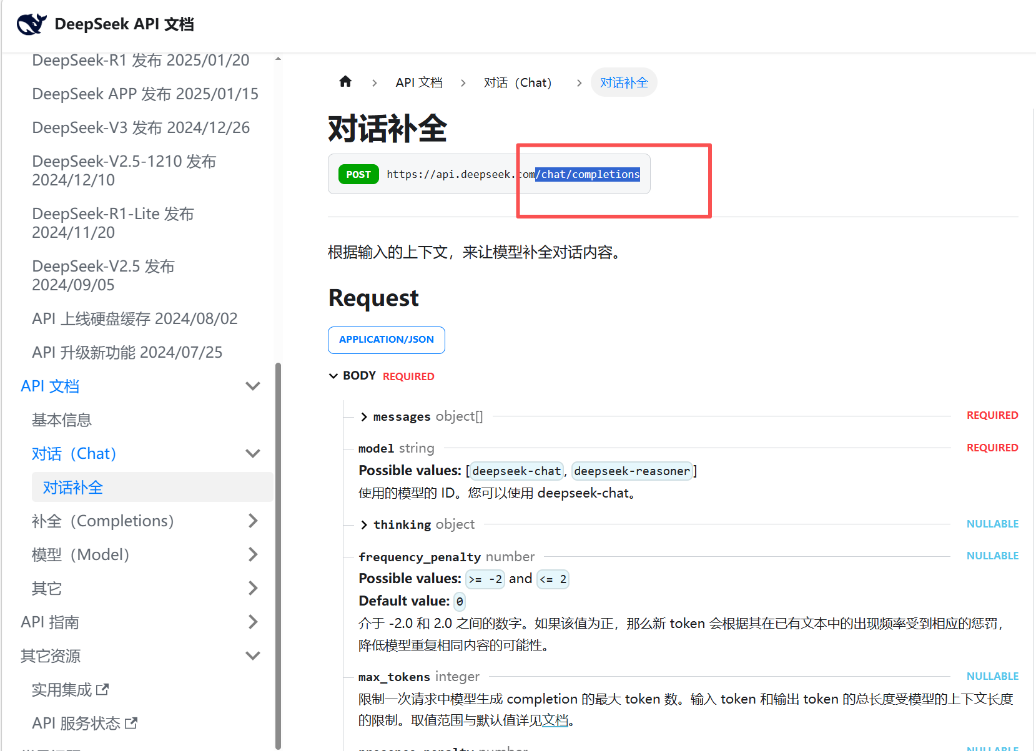Expand the thinking object parameter
The width and height of the screenshot is (1036, 751).
click(363, 525)
